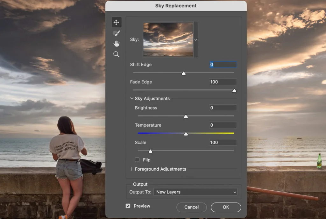Screen dimensions: 326x219
Task: Click the Scale slider handle
Action: tap(150, 151)
